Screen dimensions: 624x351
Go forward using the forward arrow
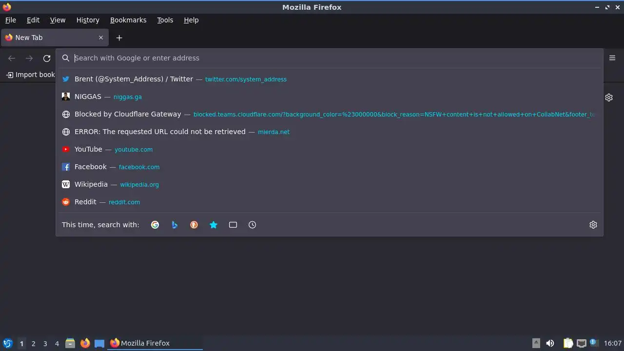click(29, 58)
